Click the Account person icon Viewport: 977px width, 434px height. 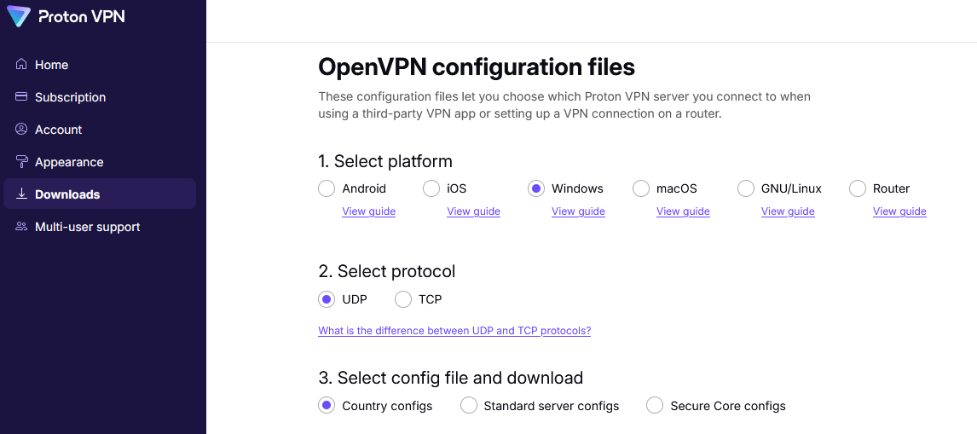coord(21,129)
